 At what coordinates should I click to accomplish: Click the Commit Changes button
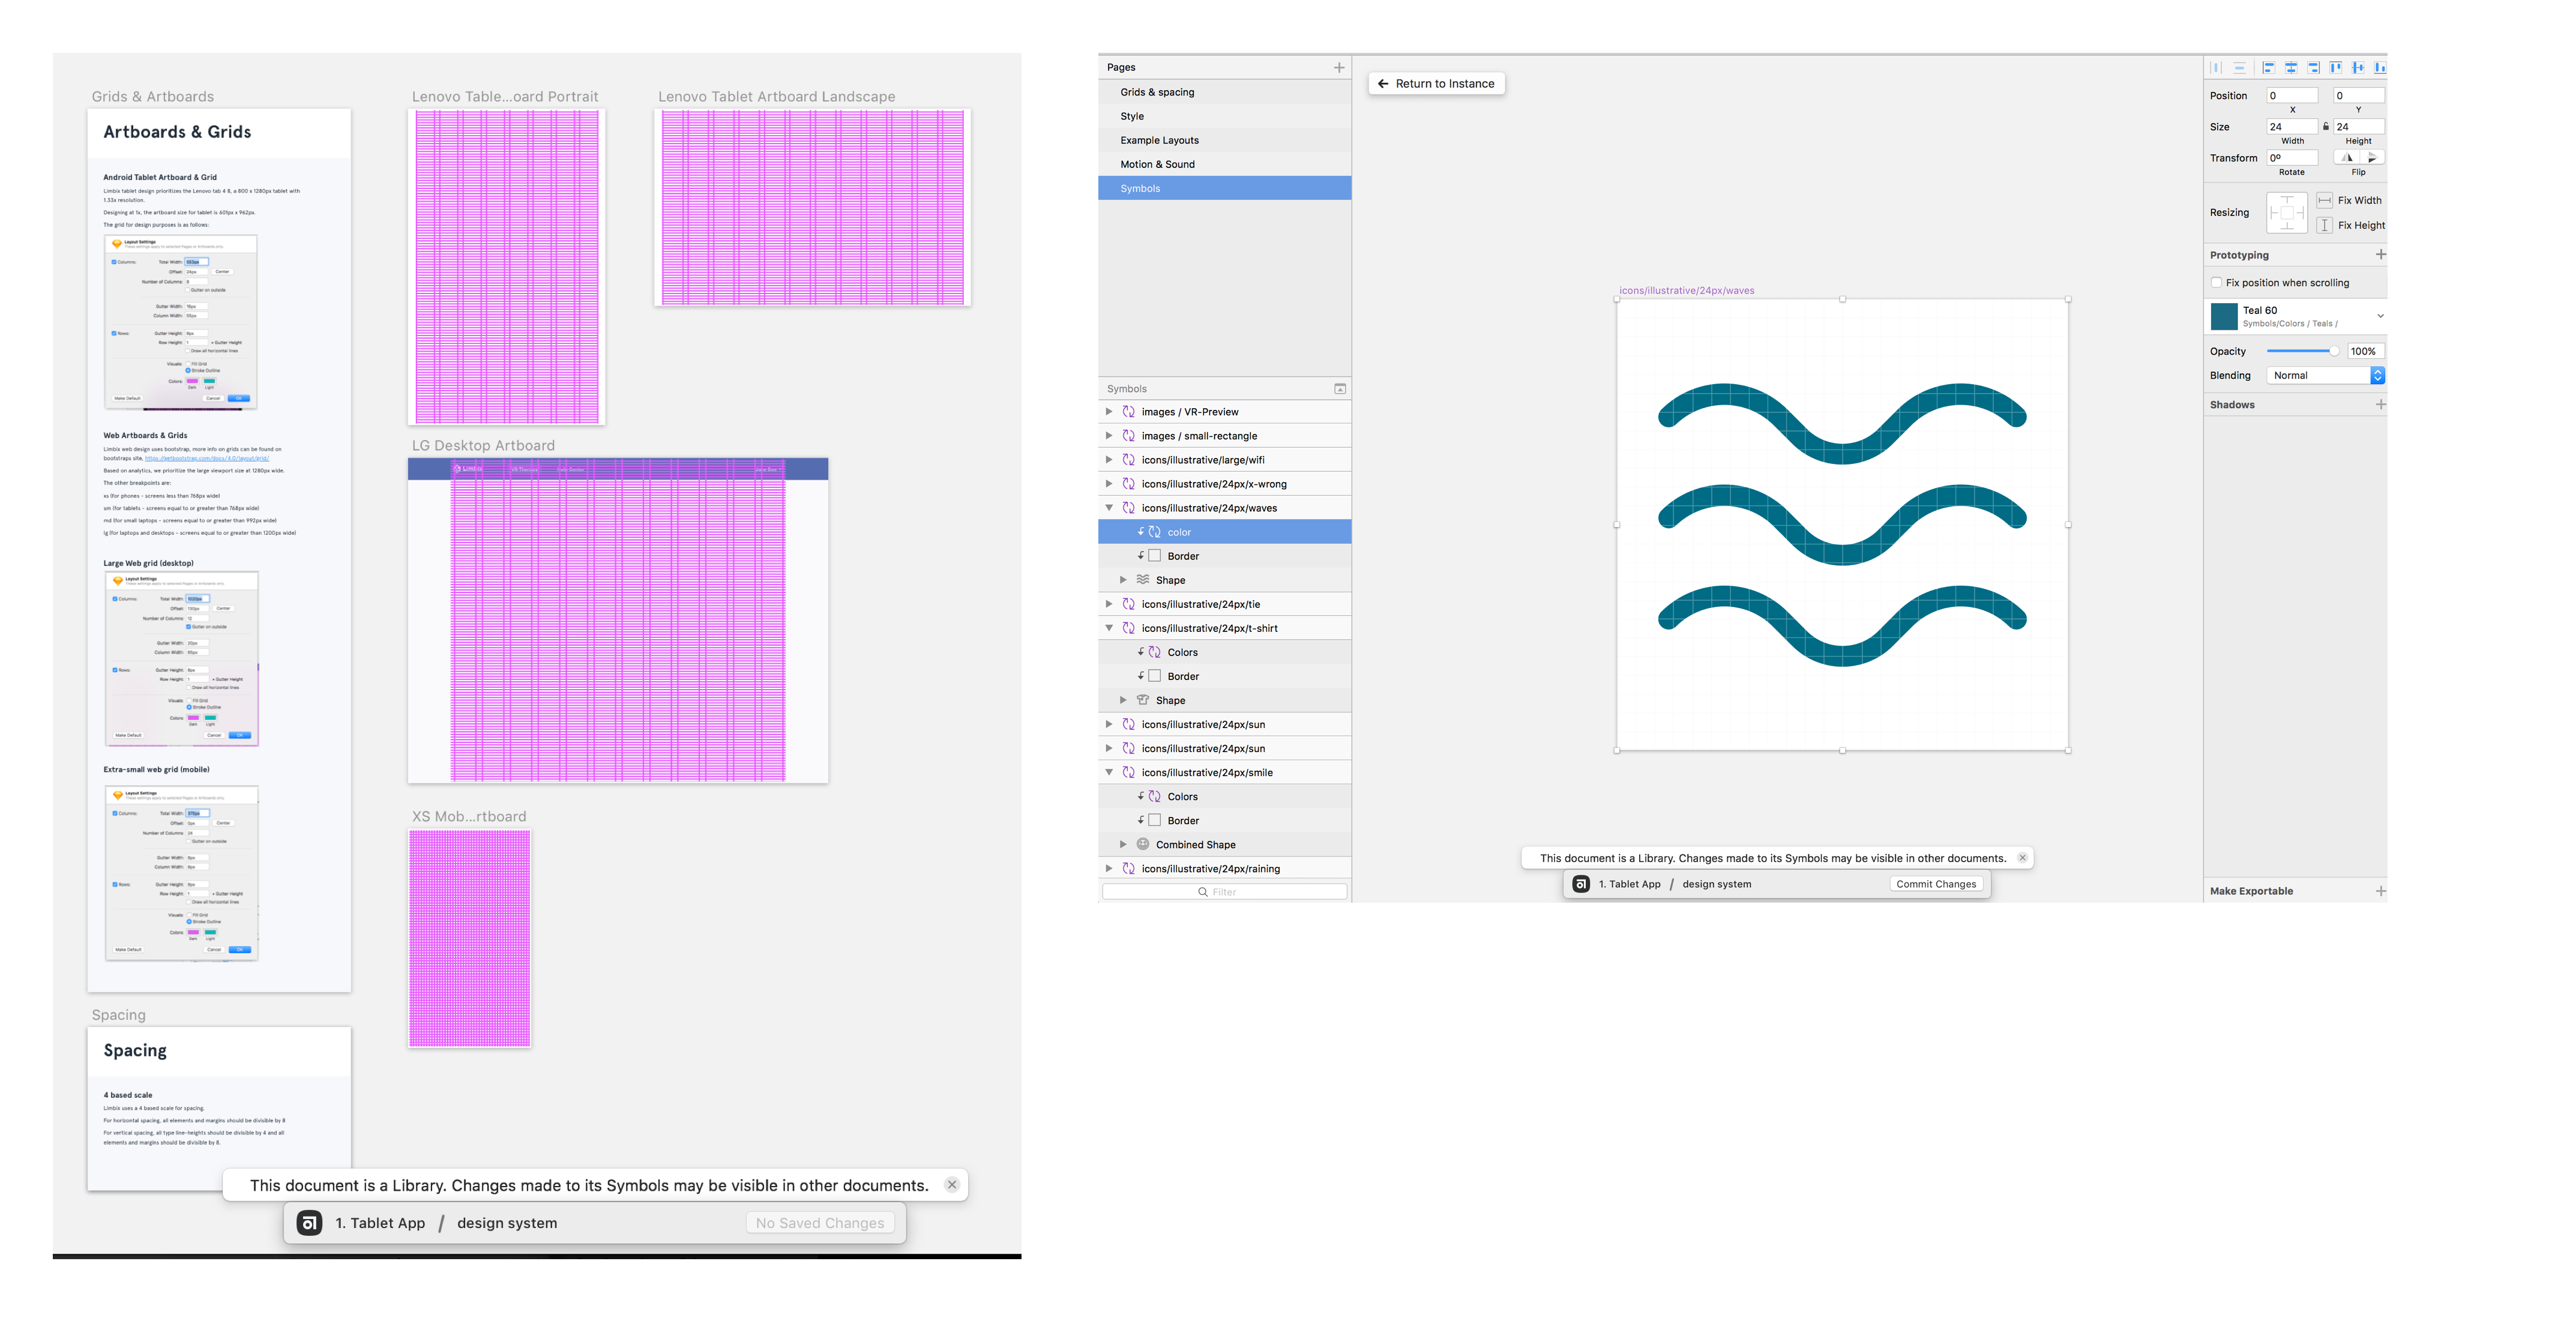coord(1936,883)
